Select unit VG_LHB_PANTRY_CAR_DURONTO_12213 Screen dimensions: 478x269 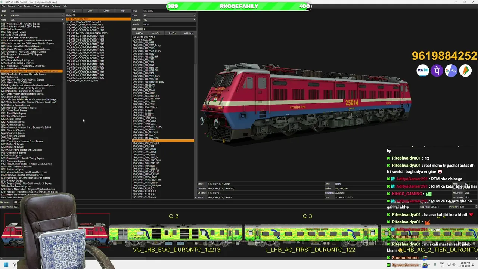point(99,33)
